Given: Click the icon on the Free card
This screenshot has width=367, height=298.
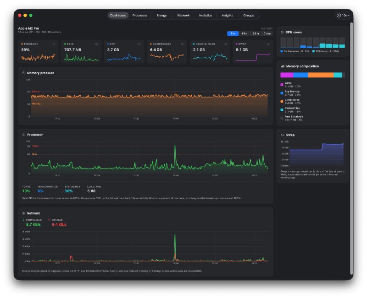Looking at the screenshot, I should (x=96, y=44).
